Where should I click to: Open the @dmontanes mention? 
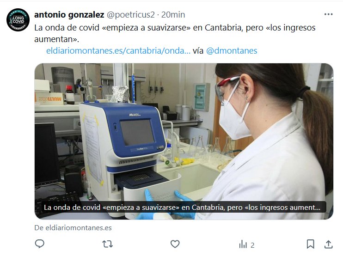[232, 50]
